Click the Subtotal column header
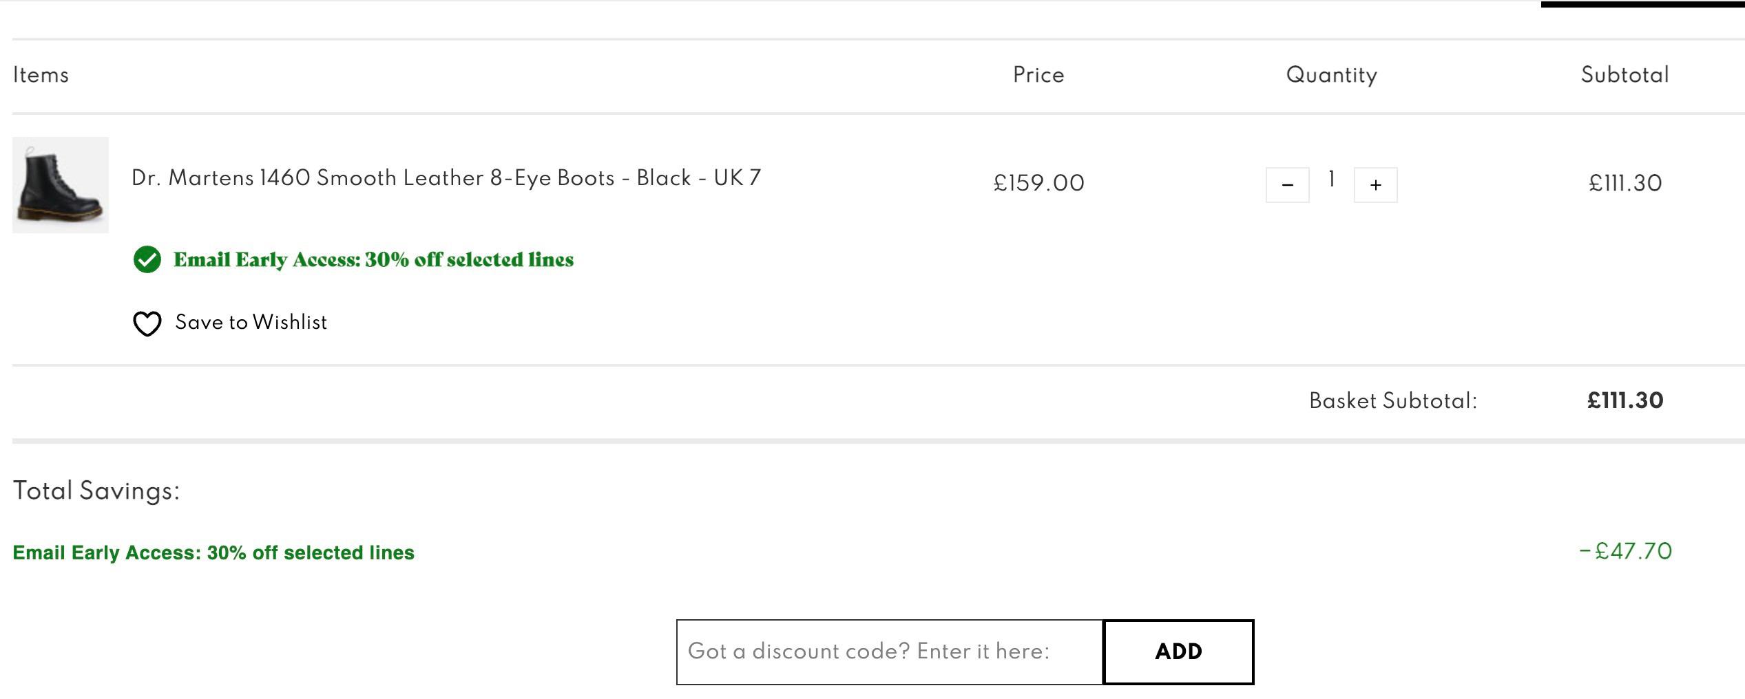 1624,75
